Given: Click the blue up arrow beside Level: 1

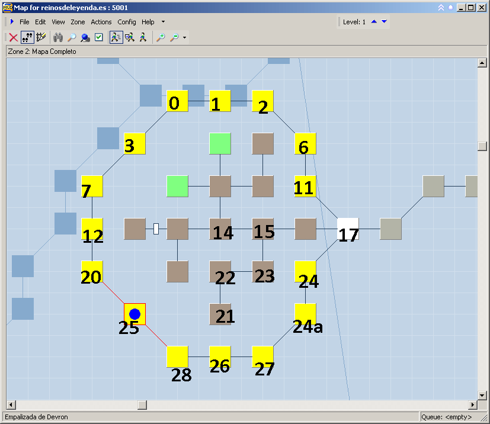Looking at the screenshot, I should tap(374, 22).
